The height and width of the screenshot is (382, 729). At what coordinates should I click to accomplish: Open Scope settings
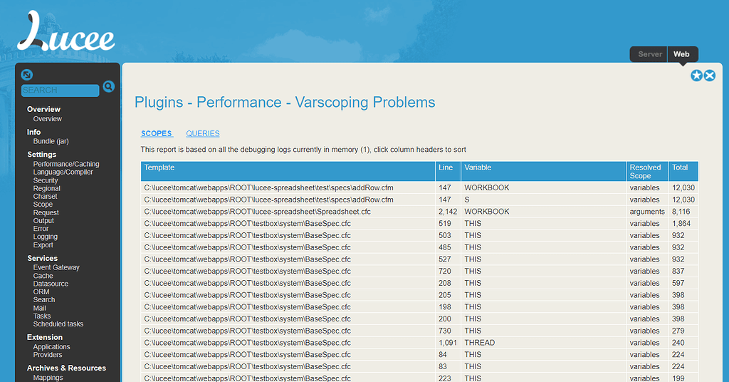43,205
